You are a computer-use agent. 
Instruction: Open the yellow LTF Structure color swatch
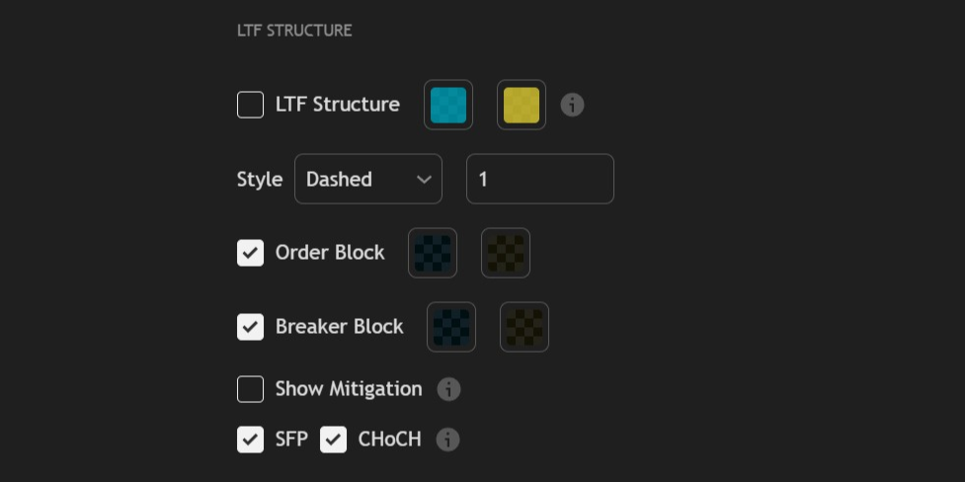tap(522, 105)
